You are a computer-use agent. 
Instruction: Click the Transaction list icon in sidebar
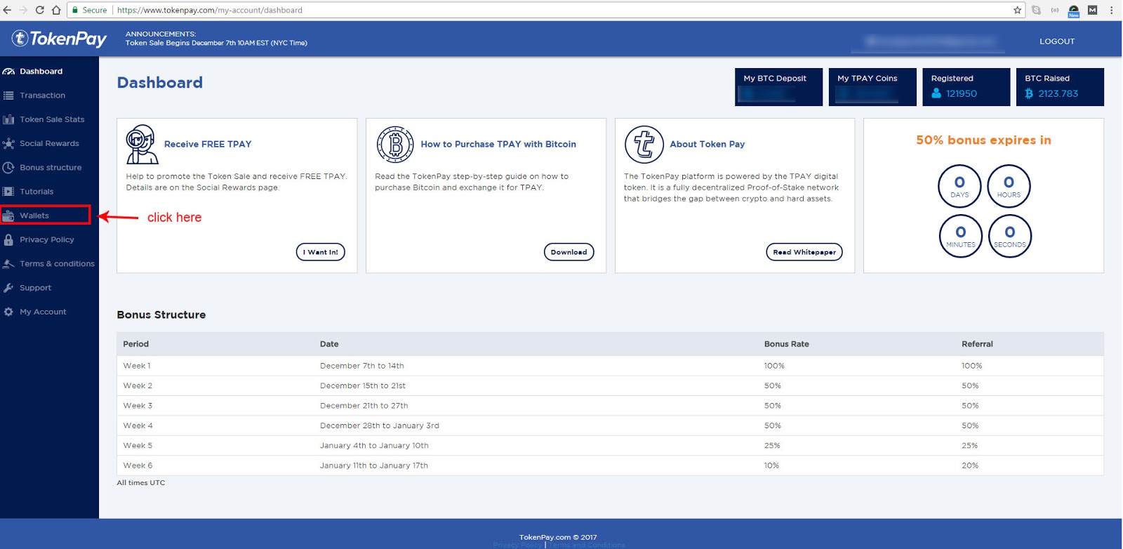pos(8,95)
